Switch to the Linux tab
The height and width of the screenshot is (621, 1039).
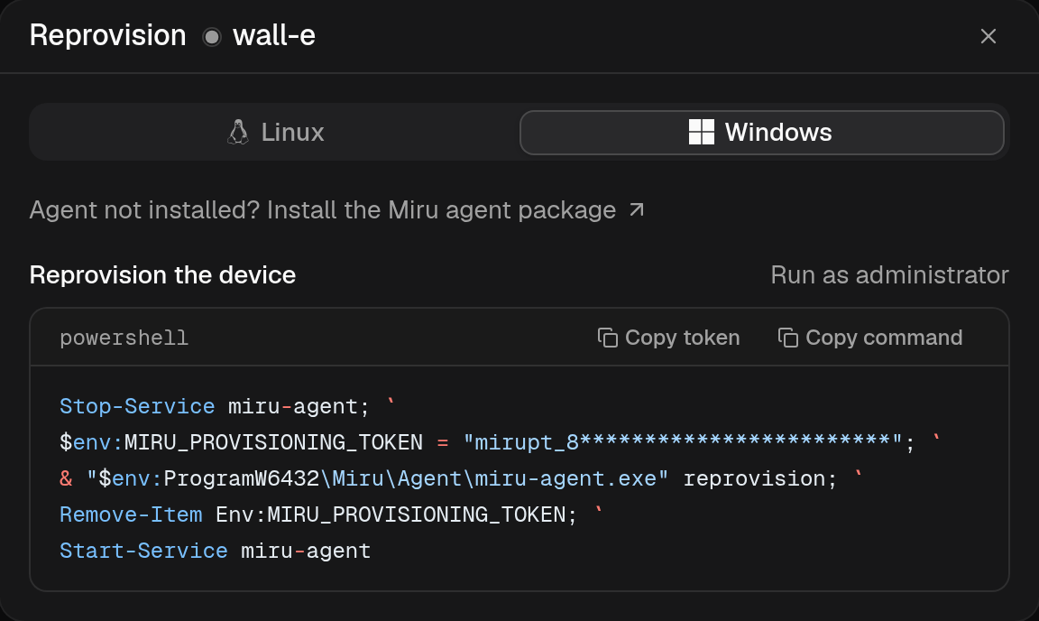click(x=276, y=132)
